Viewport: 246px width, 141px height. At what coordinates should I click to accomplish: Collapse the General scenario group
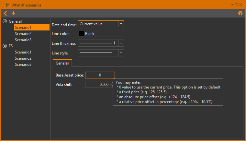pos(5,21)
